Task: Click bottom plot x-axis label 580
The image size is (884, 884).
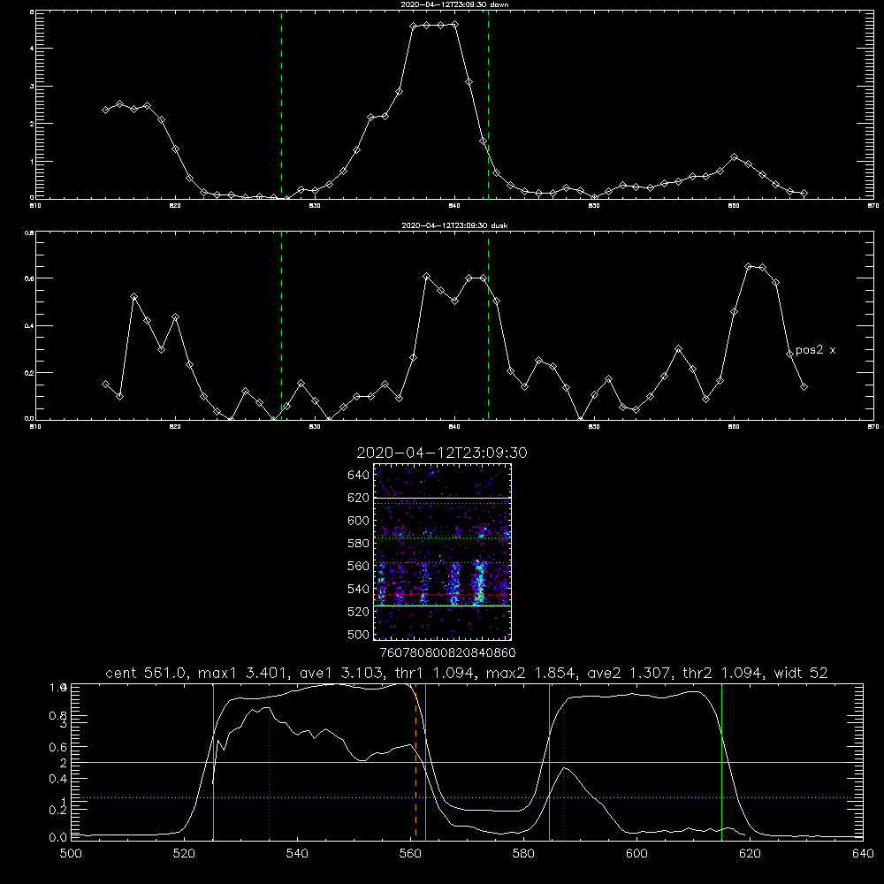Action: 523,854
